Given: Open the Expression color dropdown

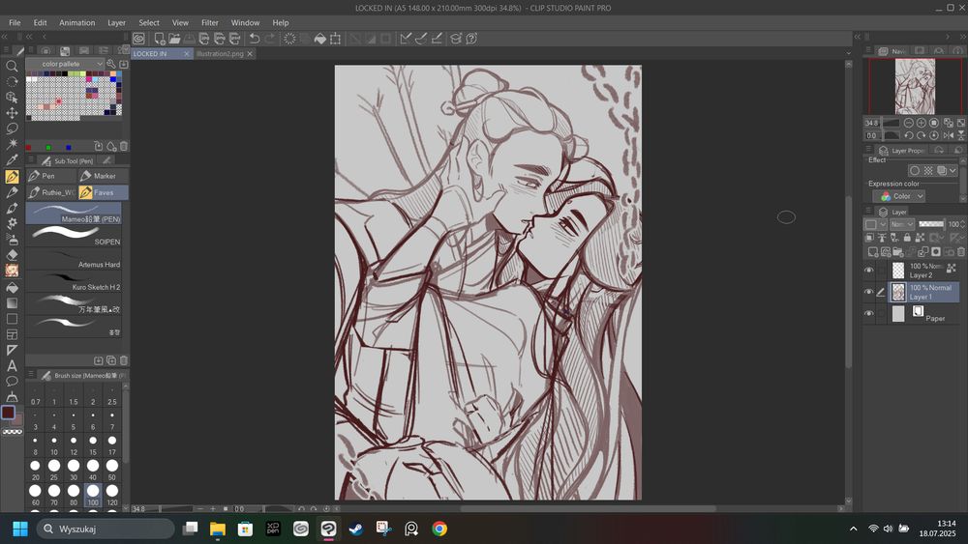Looking at the screenshot, I should click(898, 196).
